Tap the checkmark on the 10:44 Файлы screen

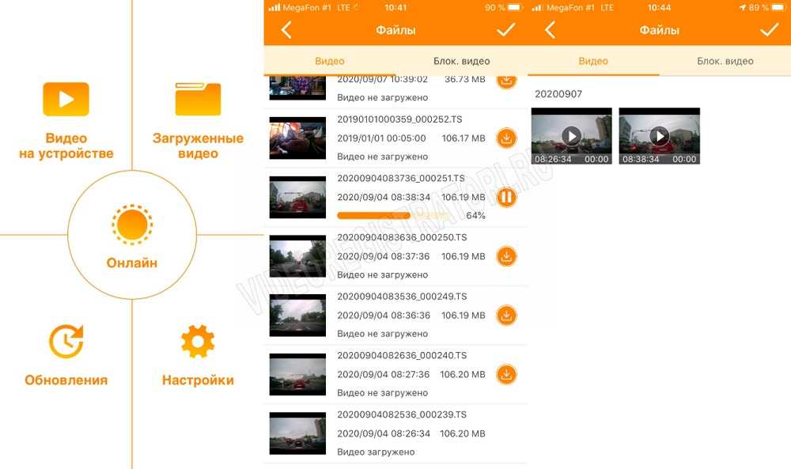click(x=770, y=30)
